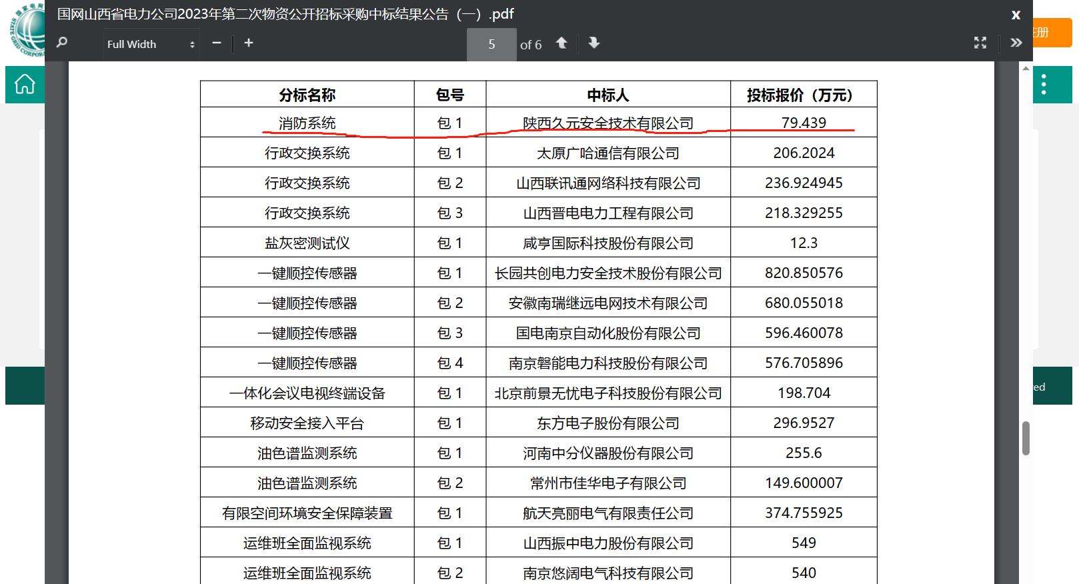The image size is (1079, 584).
Task: Select the price 296.9527
Action: [x=804, y=423]
